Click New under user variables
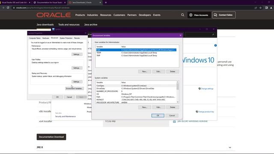Image resolution: width=274 pixels, height=154 pixels. pos(145,71)
